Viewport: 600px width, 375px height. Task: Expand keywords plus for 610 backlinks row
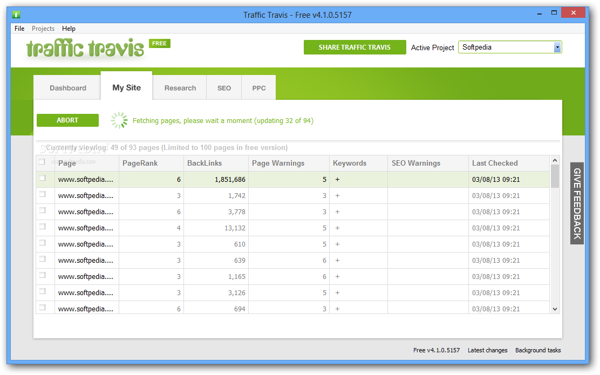click(x=337, y=244)
